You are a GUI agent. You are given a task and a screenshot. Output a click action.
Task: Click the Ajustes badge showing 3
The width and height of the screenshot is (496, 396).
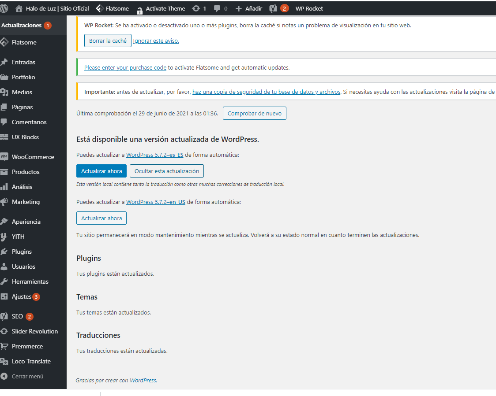pos(36,297)
